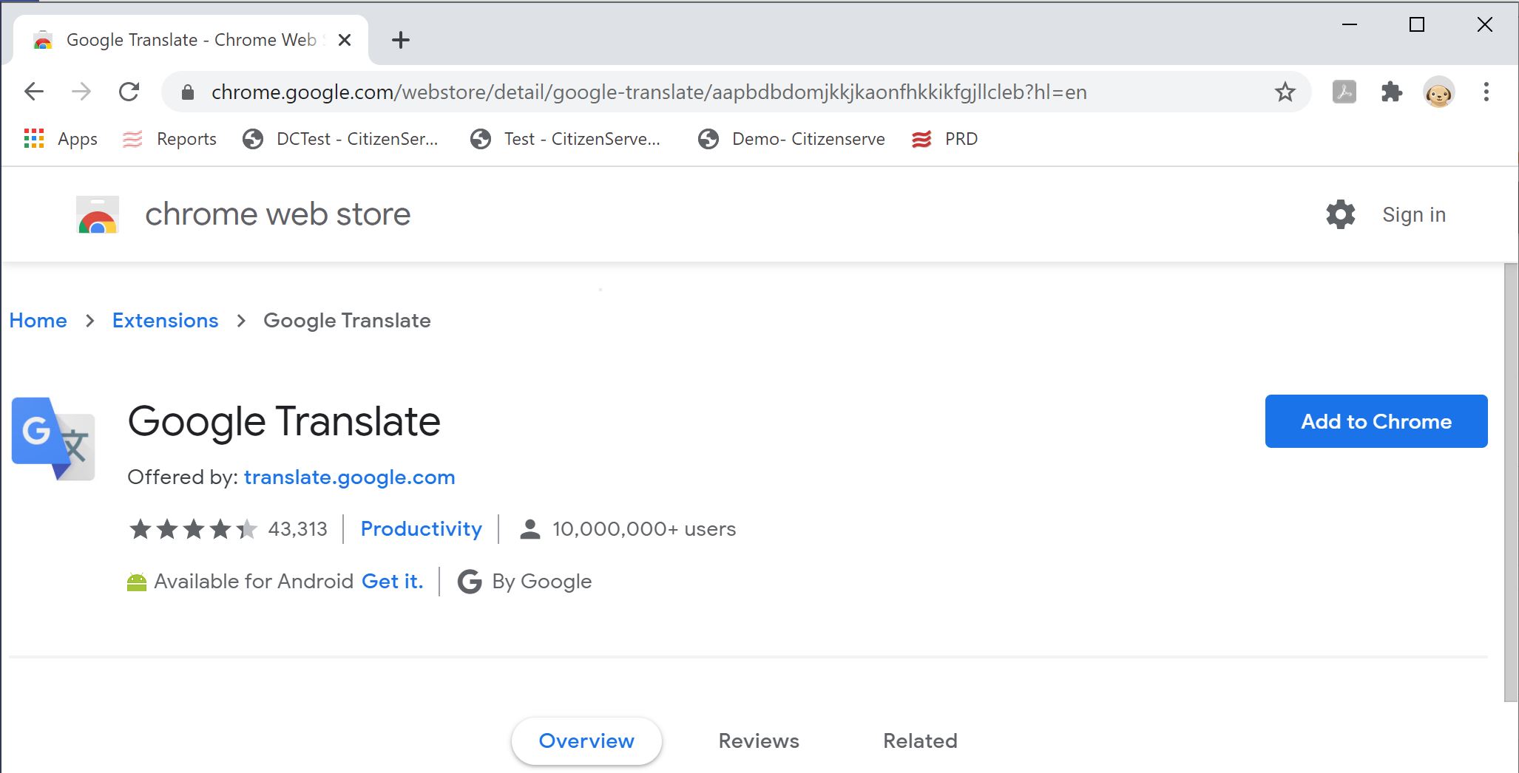1519x773 pixels.
Task: Open a new browser tab
Action: [x=400, y=40]
